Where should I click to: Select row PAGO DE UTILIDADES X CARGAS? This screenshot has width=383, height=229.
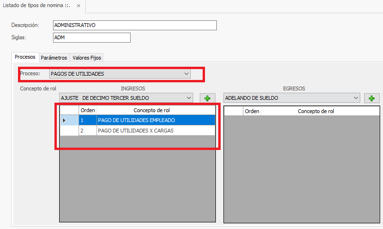point(156,130)
